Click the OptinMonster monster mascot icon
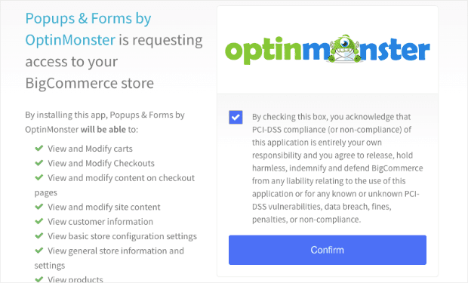This screenshot has height=283, width=468. tap(345, 48)
